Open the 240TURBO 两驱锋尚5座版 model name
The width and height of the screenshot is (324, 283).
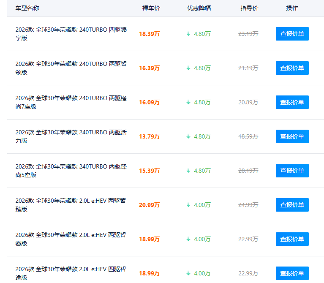pyautogui.click(x=71, y=171)
